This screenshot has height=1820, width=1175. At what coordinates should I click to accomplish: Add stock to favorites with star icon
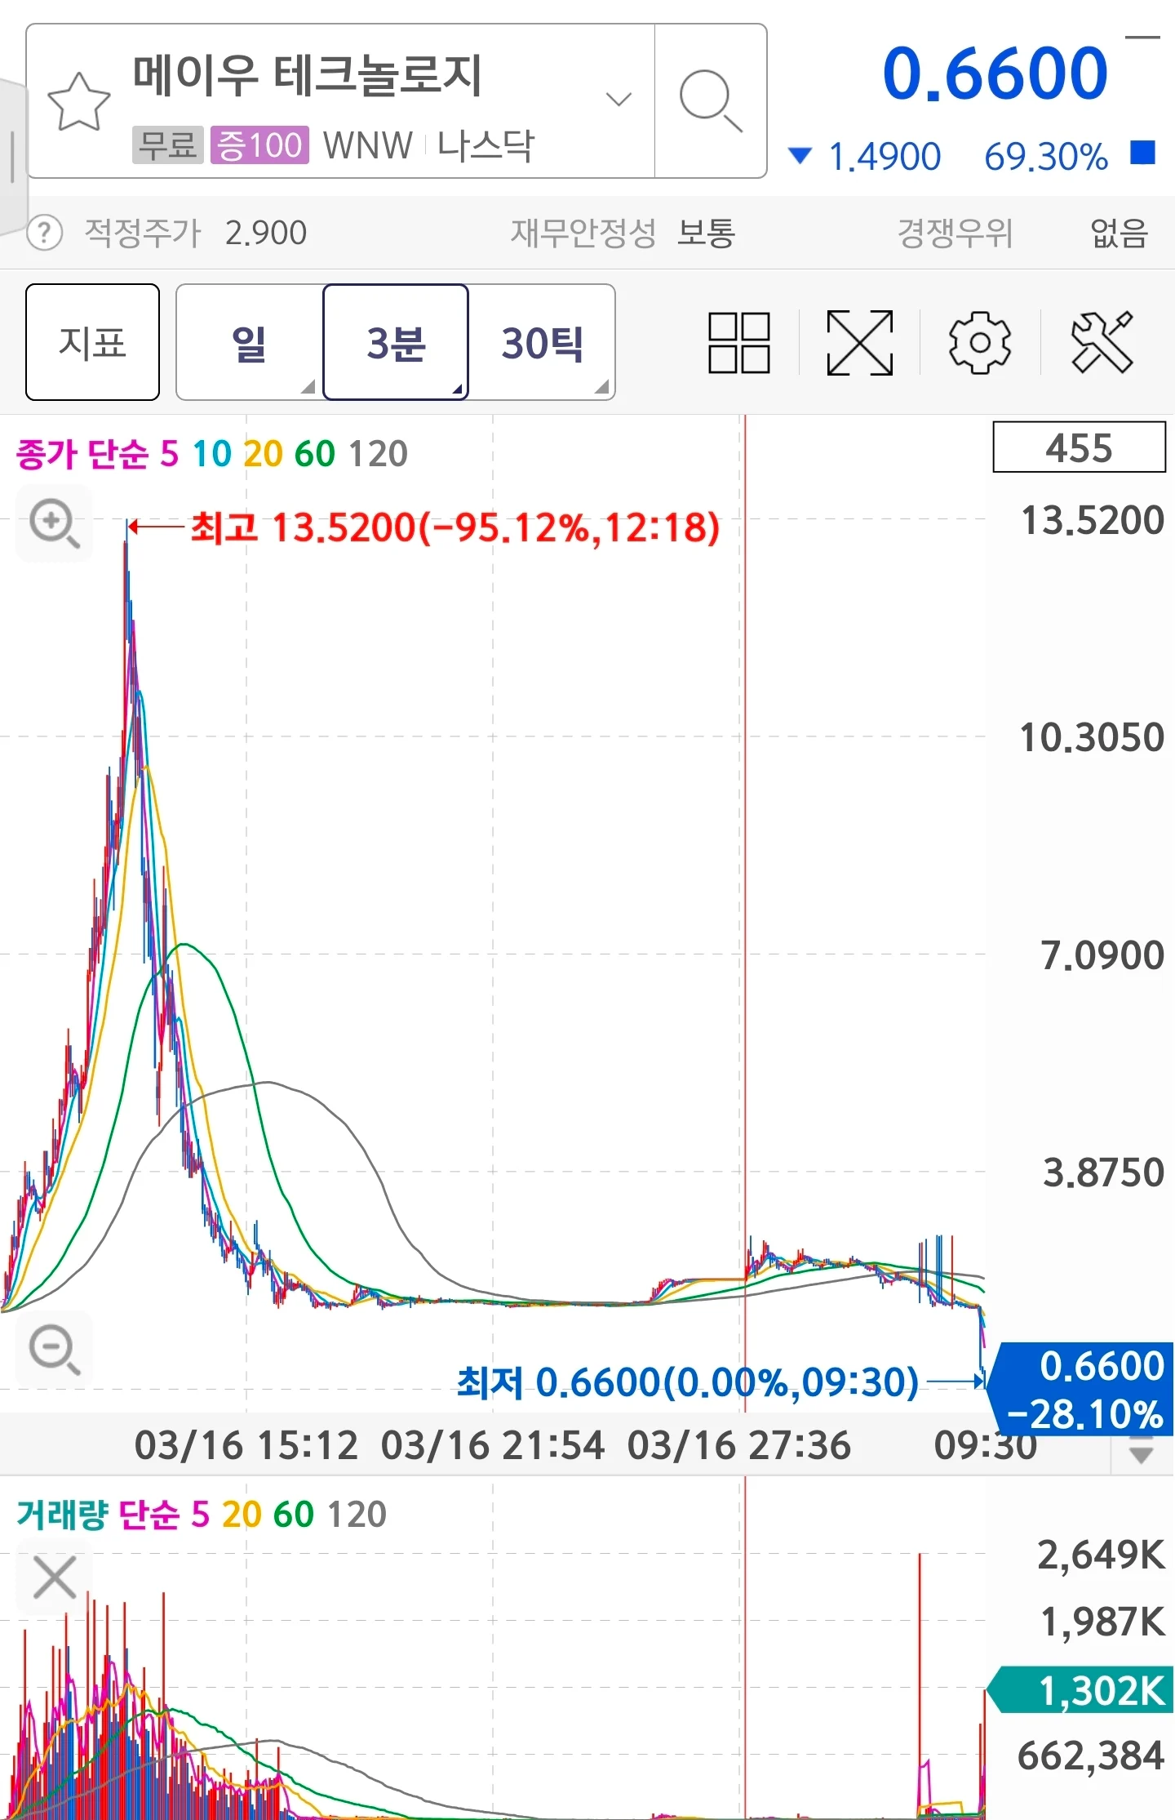pyautogui.click(x=79, y=102)
